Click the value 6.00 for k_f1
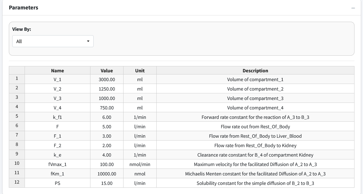Viewport: 363px width, 194px height. click(107, 117)
